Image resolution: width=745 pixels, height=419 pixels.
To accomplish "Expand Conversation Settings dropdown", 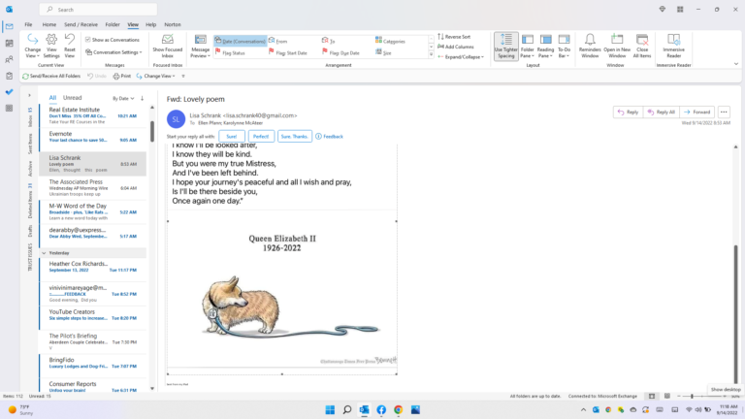I will [113, 52].
